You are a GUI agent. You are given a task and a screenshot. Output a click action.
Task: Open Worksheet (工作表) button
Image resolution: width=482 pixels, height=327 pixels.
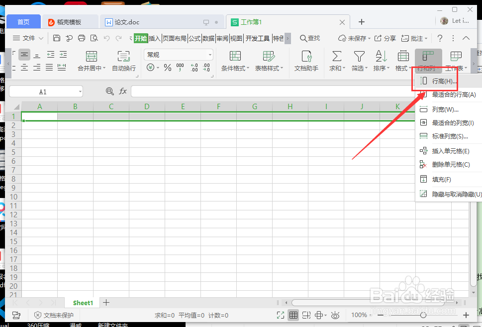[x=456, y=61]
